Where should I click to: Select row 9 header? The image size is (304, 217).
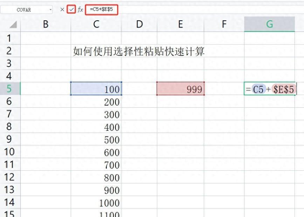(10, 139)
